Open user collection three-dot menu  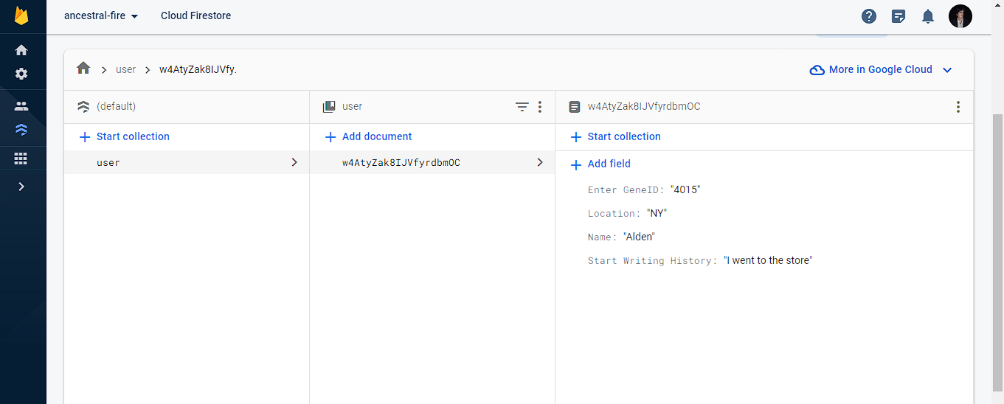point(540,107)
